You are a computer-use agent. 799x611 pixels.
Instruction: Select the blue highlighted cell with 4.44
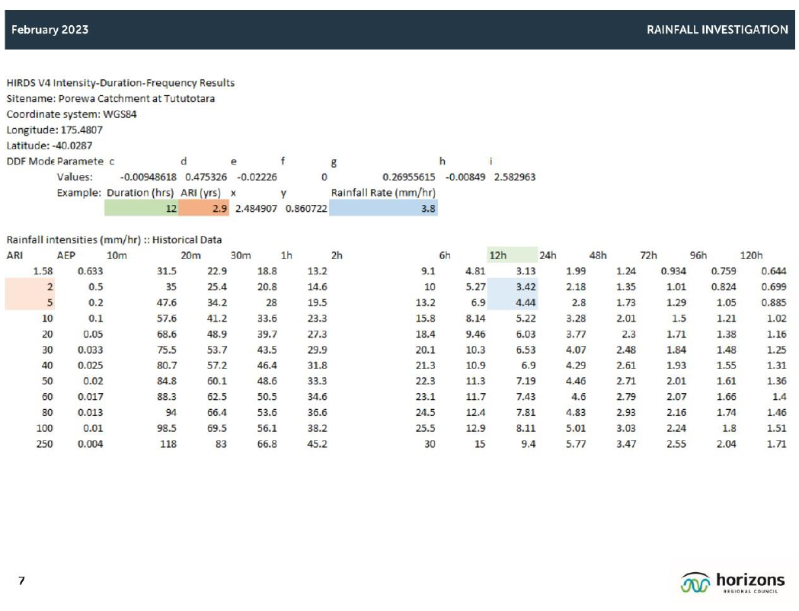[x=513, y=302]
